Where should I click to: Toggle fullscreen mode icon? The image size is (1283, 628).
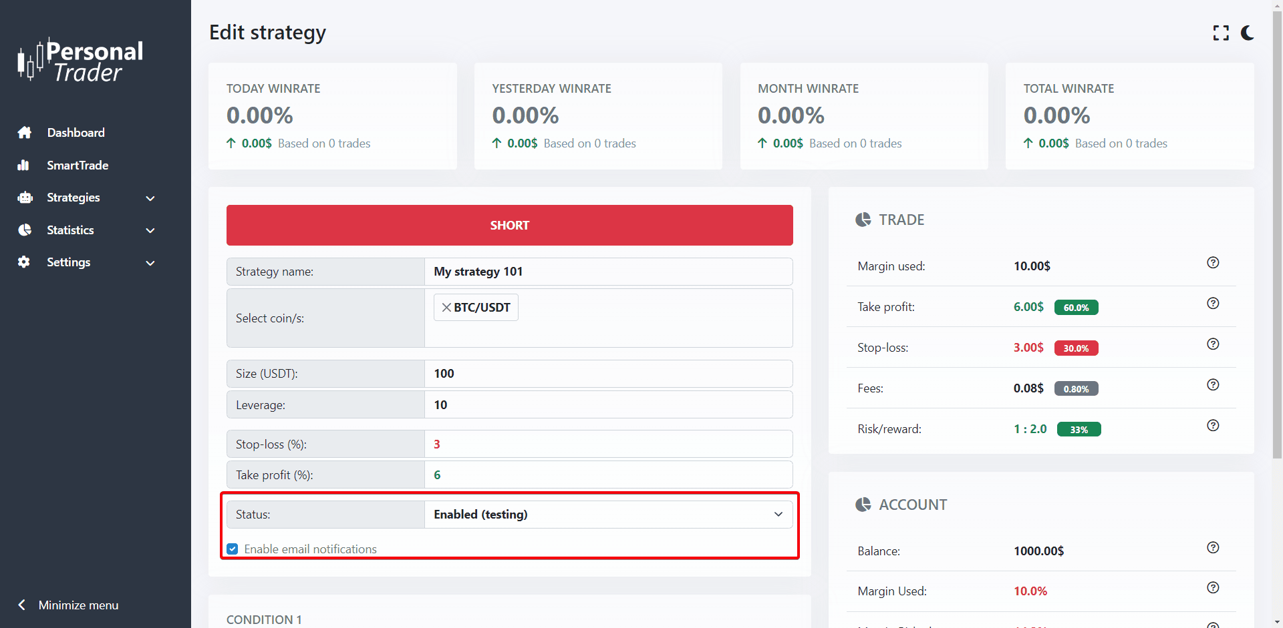[1221, 33]
